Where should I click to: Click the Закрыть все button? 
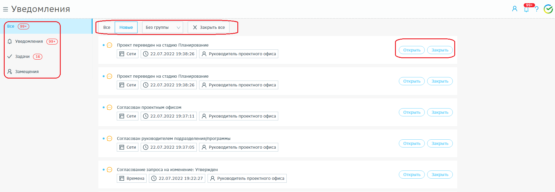209,27
